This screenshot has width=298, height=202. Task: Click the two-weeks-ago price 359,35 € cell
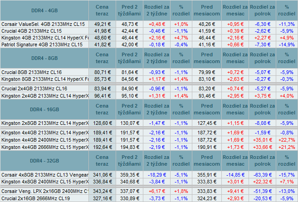click(129, 175)
